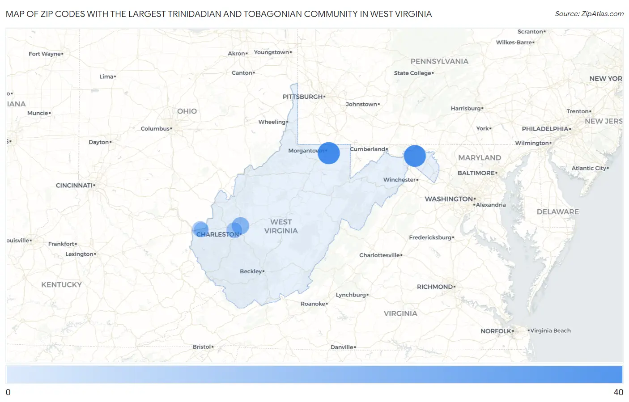Click the DELAWARE state label
Screen dimensions: 629x402
pos(558,212)
